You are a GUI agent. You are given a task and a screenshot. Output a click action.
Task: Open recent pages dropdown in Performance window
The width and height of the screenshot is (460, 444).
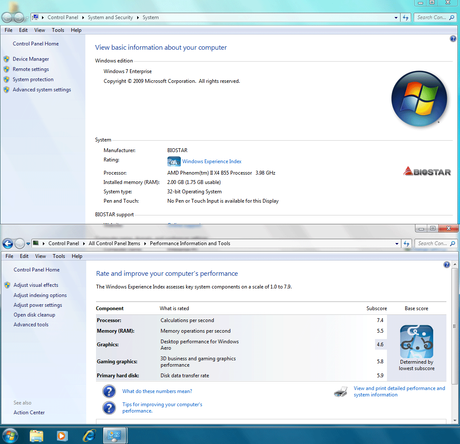click(28, 243)
